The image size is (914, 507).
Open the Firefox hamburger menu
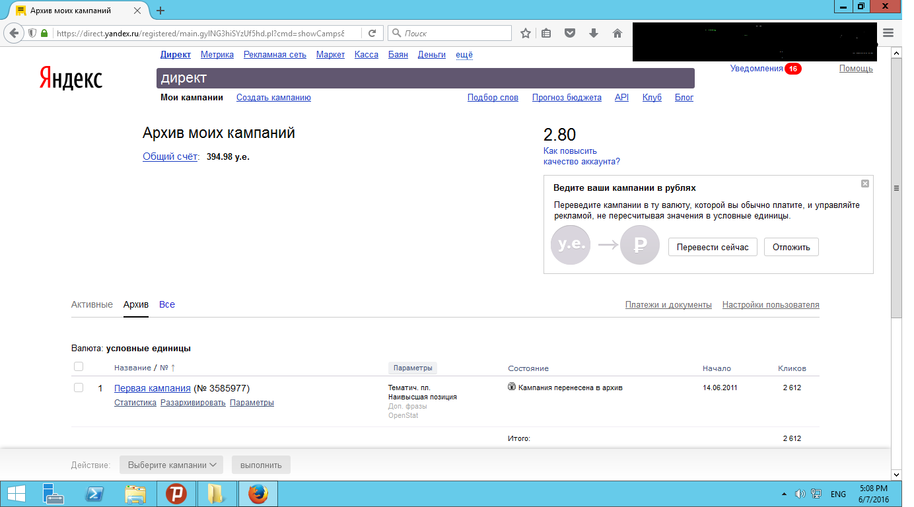pos(888,33)
